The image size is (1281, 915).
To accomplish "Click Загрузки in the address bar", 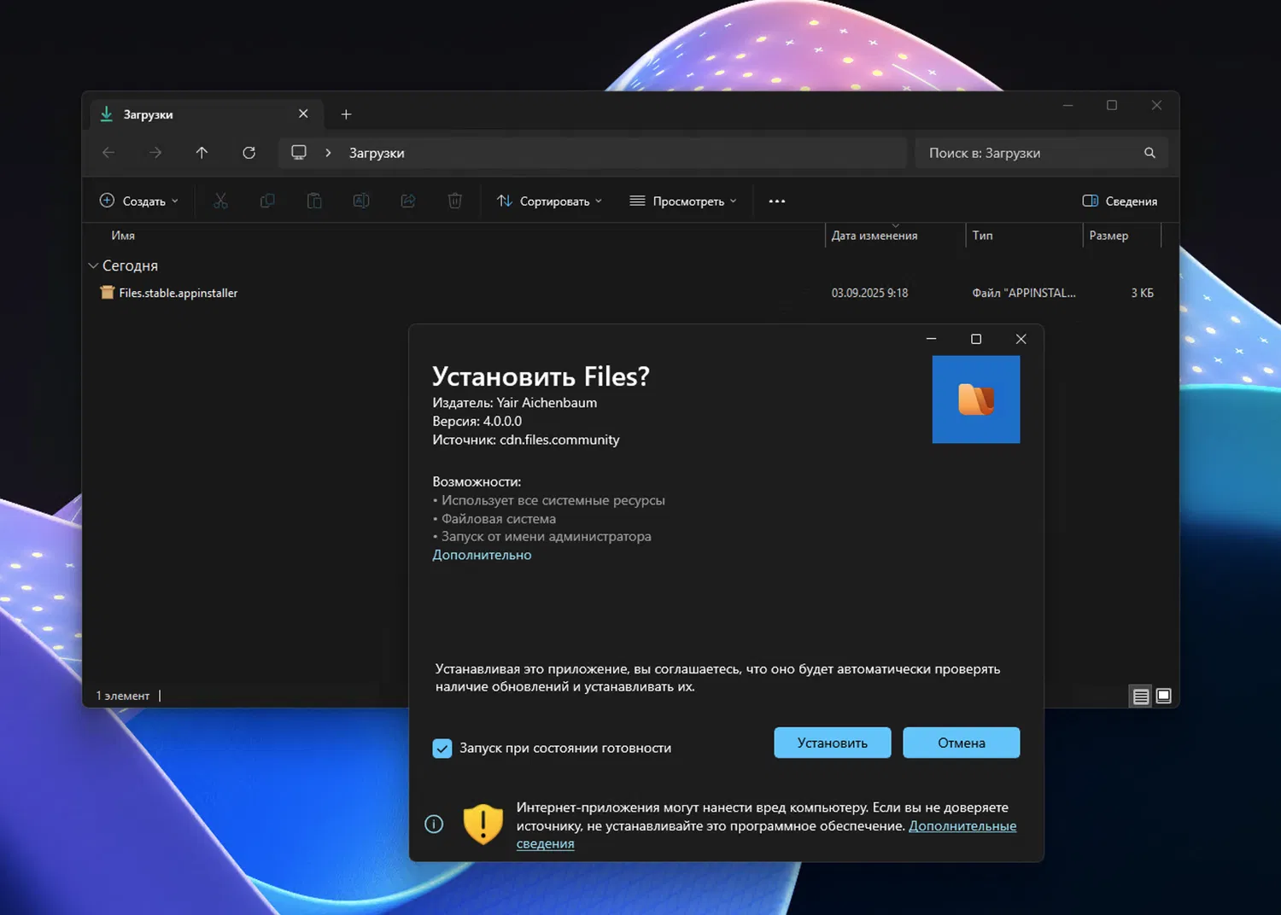I will [377, 153].
